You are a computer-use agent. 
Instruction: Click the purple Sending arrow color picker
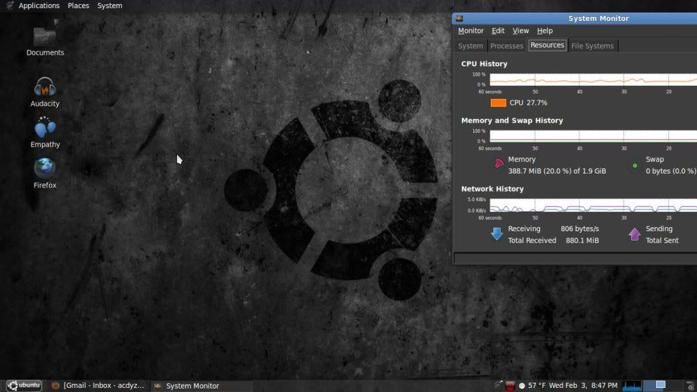(634, 234)
